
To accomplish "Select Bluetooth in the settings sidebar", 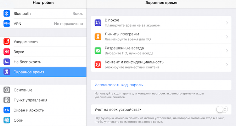I will pos(43,14).
